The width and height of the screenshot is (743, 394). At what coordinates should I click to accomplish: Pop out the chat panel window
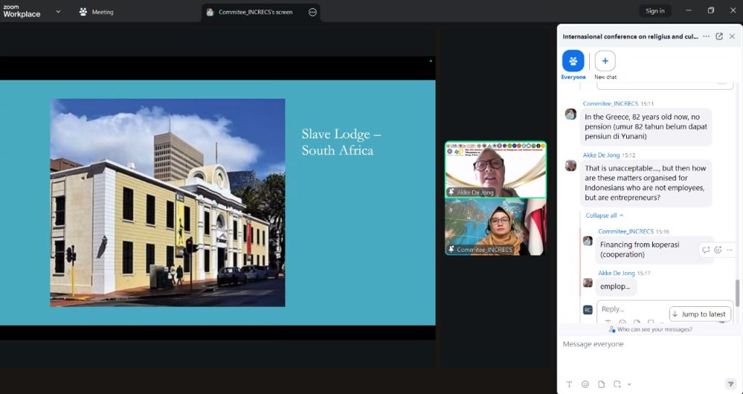[719, 36]
